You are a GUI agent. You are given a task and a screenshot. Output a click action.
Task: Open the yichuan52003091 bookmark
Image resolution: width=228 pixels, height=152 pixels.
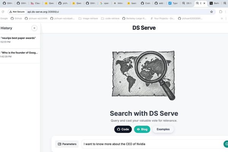[x=190, y=19]
